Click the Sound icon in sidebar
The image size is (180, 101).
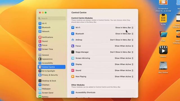[40, 41]
